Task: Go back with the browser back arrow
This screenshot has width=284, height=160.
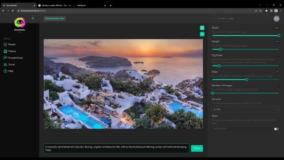Action: (x=3, y=11)
